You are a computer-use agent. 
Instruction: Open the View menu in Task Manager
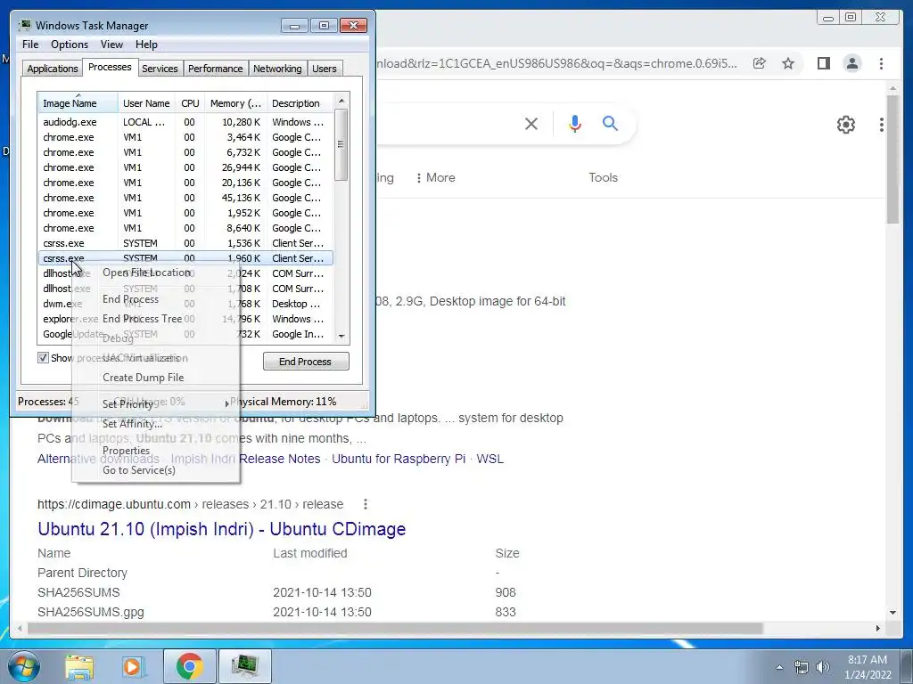pos(111,45)
